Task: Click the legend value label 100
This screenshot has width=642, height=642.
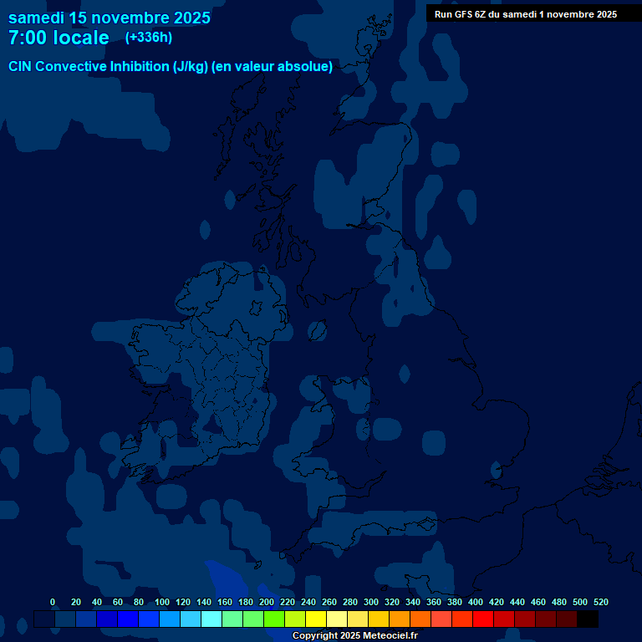Action: click(162, 602)
